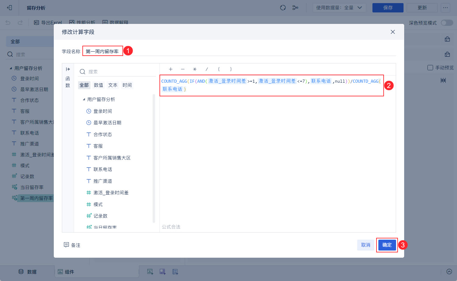
Task: Select 客服 in dialog field list
Action: pos(98,146)
